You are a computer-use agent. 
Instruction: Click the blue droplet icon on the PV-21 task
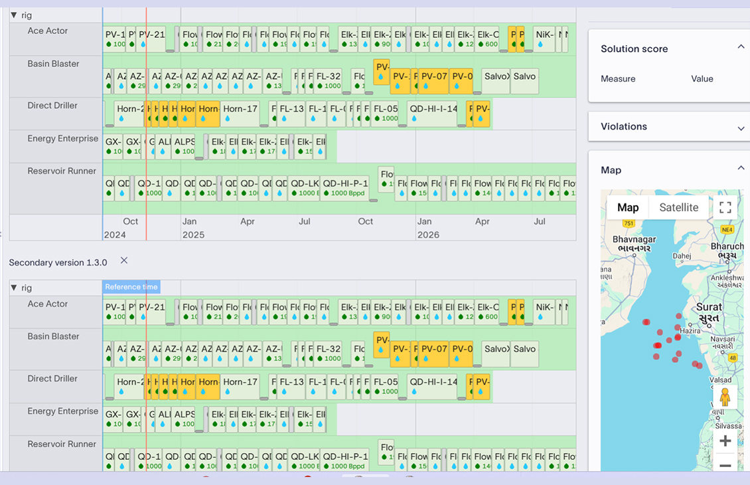click(144, 44)
